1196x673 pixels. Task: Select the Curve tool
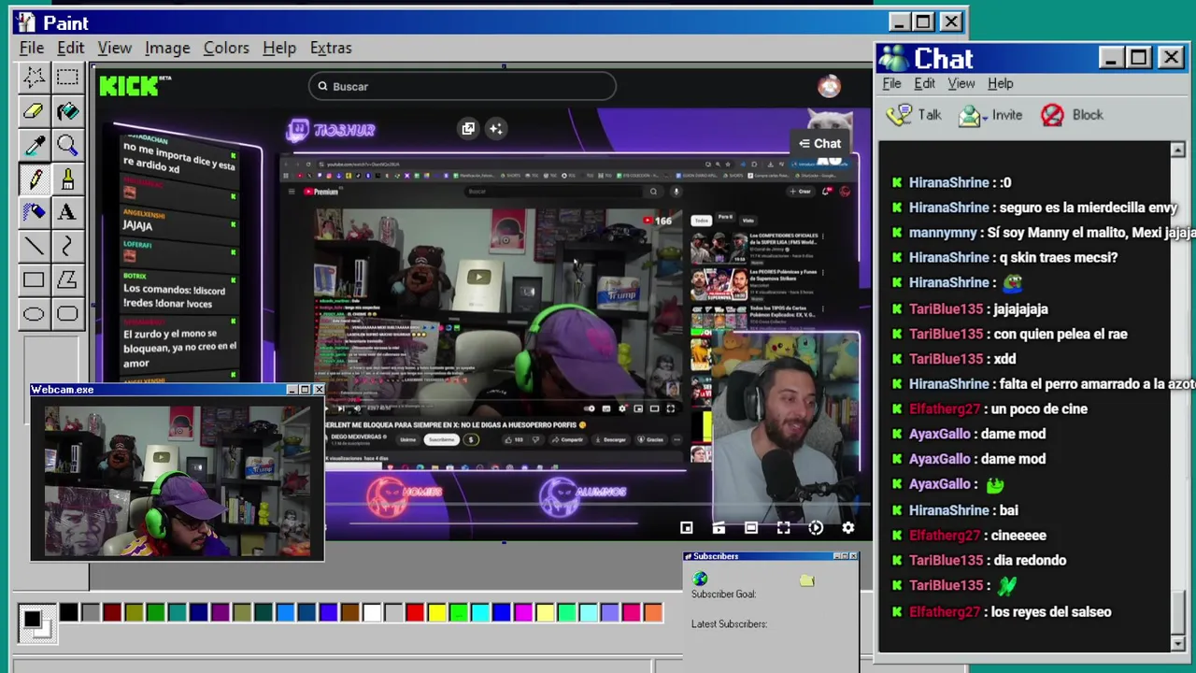pos(67,246)
